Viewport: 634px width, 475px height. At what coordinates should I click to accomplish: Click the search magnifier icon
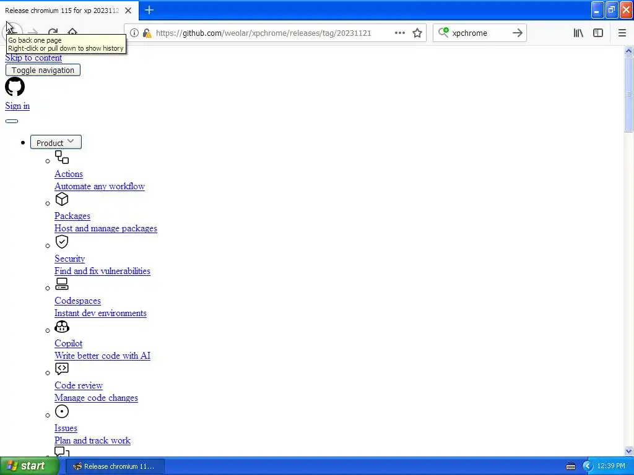click(443, 32)
